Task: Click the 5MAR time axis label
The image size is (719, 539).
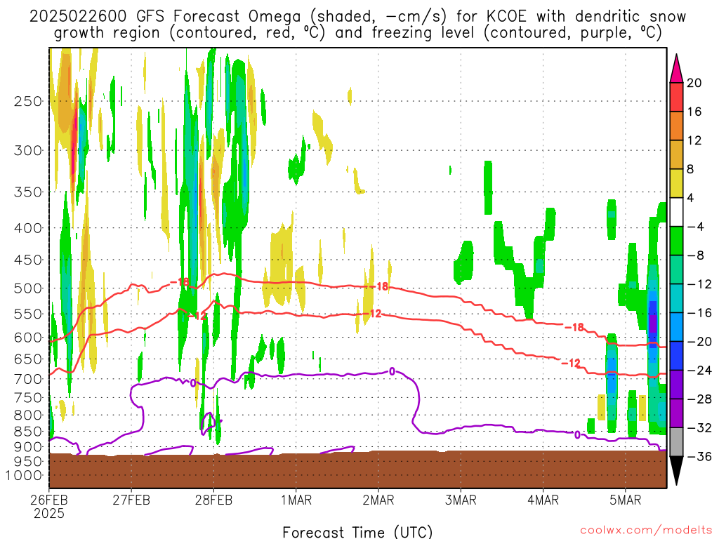Action: pyautogui.click(x=626, y=500)
